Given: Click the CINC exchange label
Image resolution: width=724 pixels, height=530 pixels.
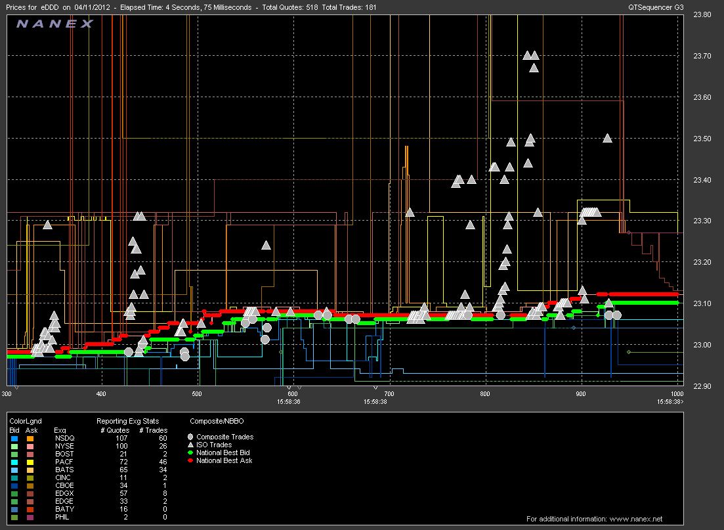Looking at the screenshot, I should click(63, 477).
